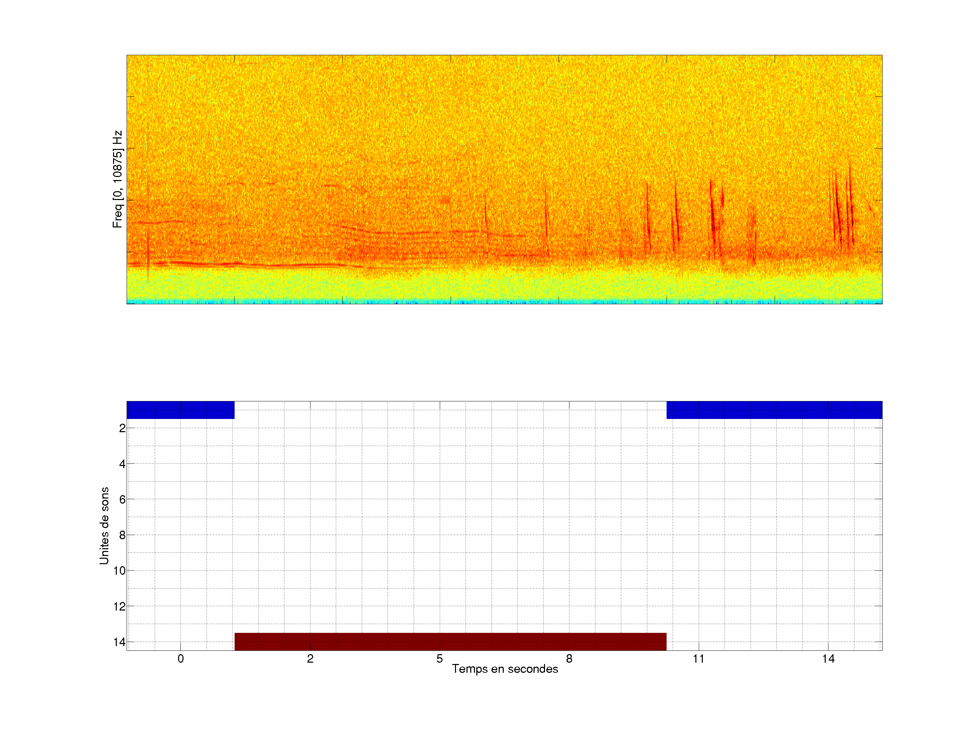Click the x-axis tick label 5
Screen dimensions: 975x731
tap(439, 659)
